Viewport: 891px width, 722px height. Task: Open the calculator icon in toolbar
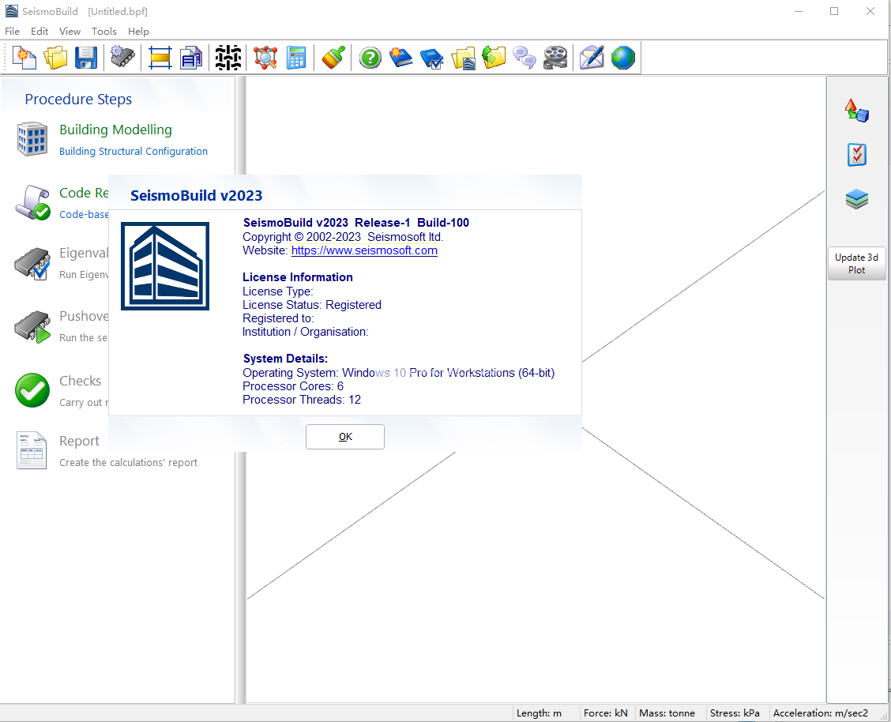(x=296, y=58)
